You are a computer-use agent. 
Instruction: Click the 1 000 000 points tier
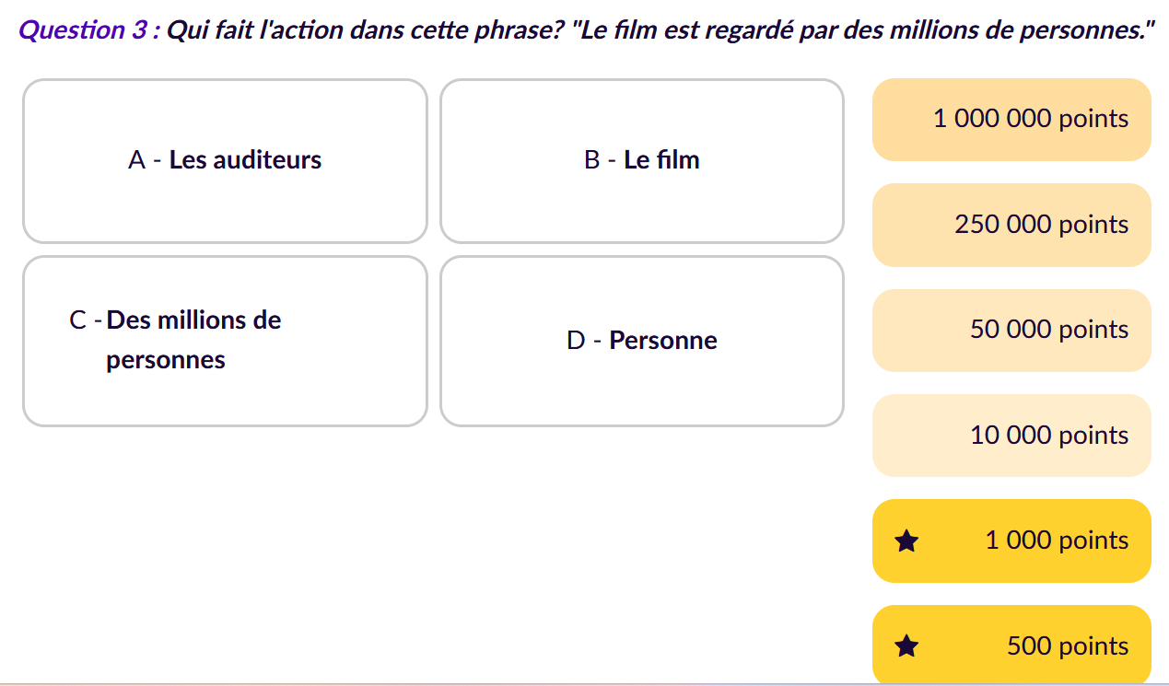click(x=1011, y=120)
